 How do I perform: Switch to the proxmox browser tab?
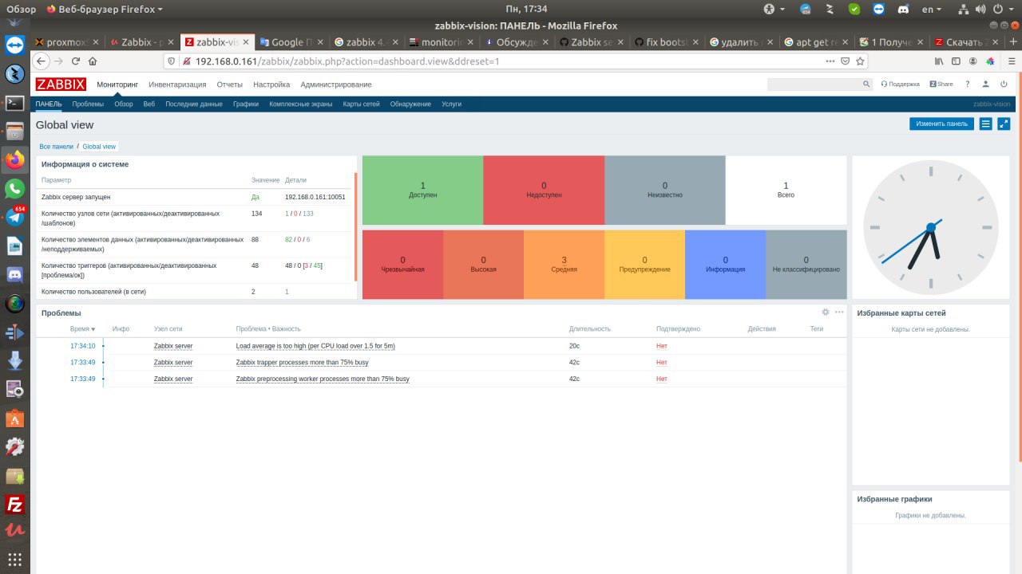coord(68,42)
